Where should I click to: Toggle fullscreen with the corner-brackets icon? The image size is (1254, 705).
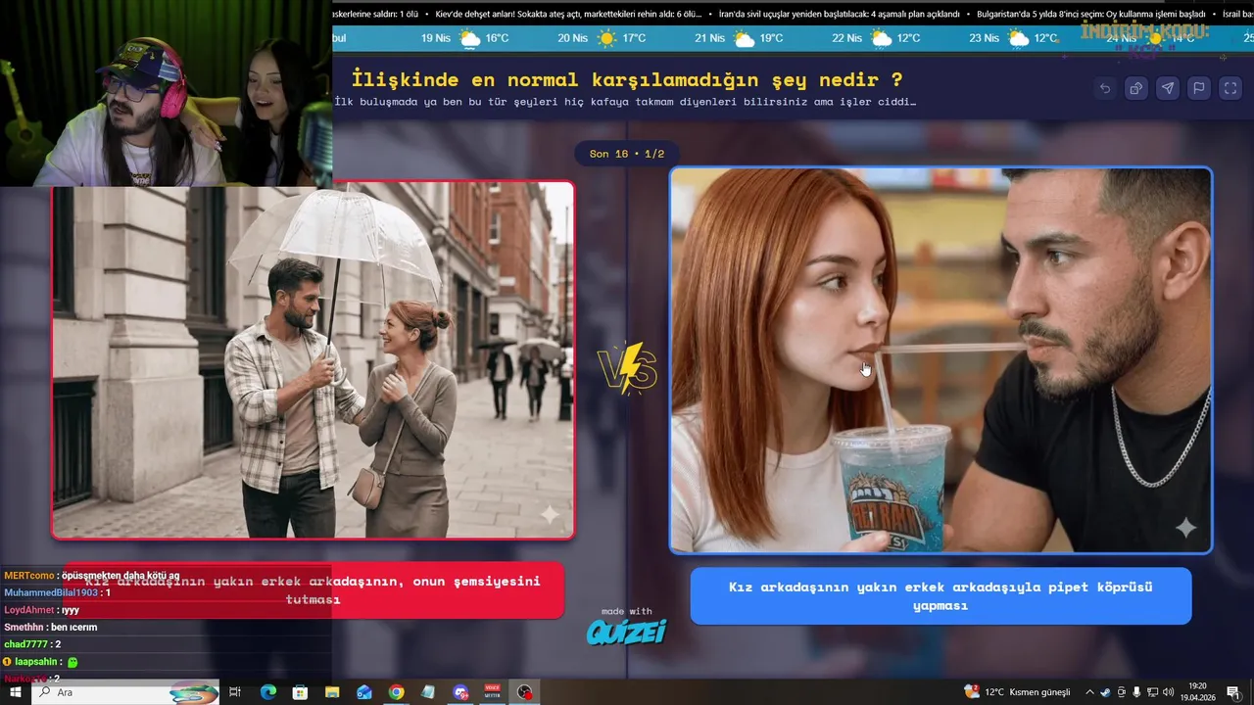pos(1230,88)
